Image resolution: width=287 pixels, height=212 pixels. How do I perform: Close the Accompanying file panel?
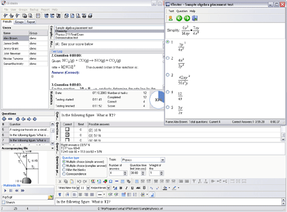53,148
